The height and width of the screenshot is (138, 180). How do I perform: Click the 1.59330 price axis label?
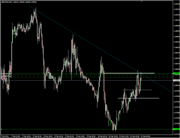click(177, 4)
